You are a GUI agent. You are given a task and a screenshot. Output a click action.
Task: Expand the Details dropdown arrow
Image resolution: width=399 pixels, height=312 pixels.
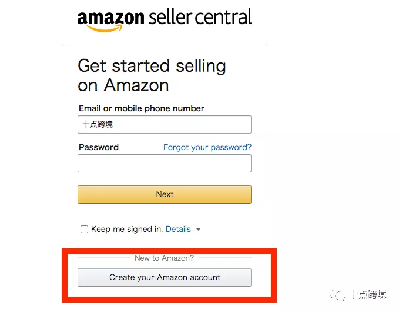198,230
